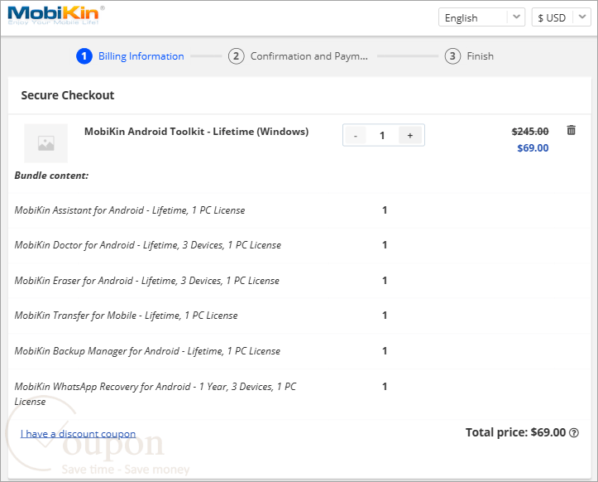Click the product image placeholder thumbnail
Image resolution: width=598 pixels, height=482 pixels.
45,143
